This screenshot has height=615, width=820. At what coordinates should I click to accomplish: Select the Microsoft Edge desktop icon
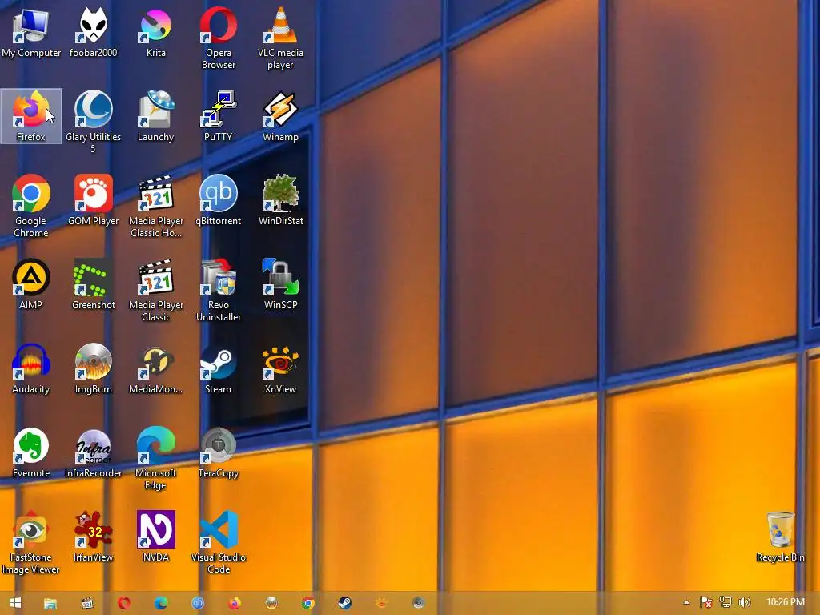click(156, 459)
